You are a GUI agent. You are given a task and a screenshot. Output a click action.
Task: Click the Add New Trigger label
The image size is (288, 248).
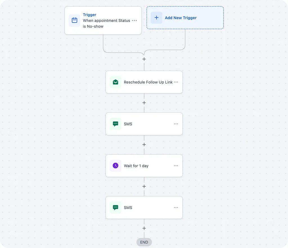coord(181,18)
